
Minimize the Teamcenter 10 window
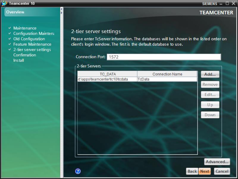221,4
